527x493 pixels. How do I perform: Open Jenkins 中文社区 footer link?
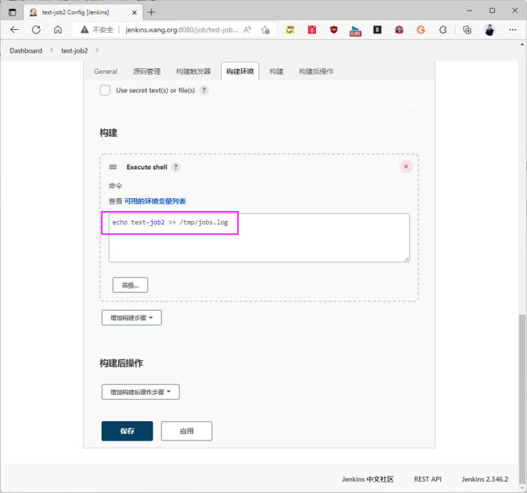coord(368,480)
